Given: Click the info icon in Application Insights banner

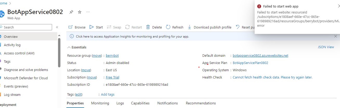Looking at the screenshot, I should tap(72, 37).
